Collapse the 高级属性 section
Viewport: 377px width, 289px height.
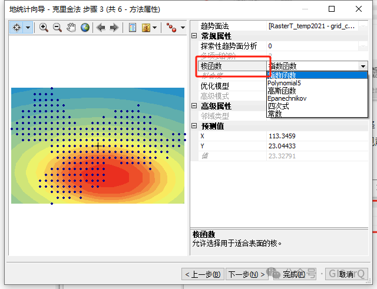(194, 106)
